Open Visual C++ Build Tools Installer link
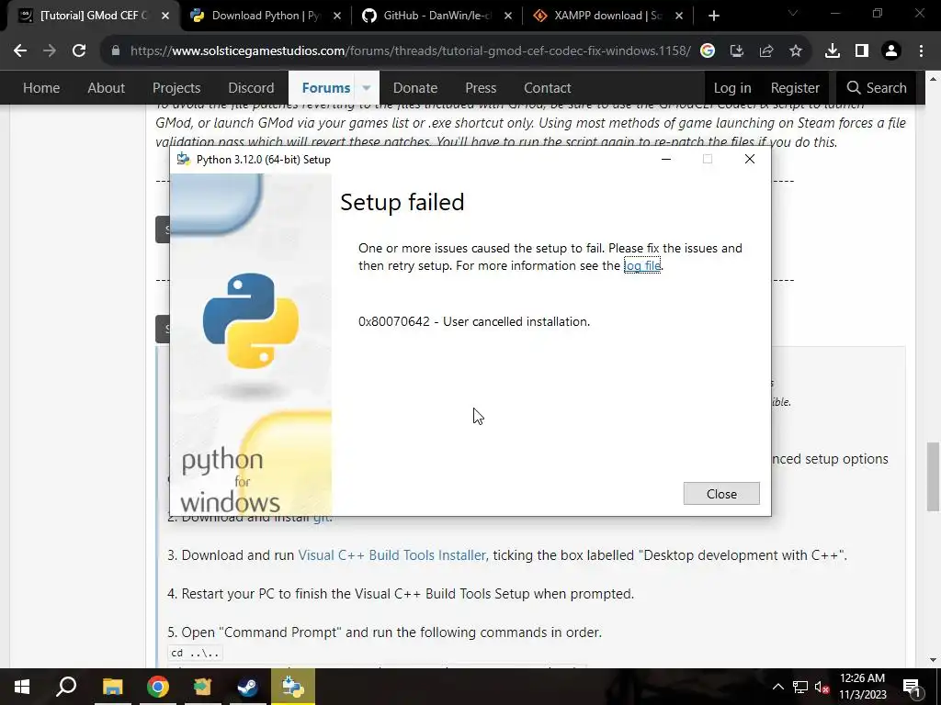941x705 pixels. pyautogui.click(x=391, y=555)
